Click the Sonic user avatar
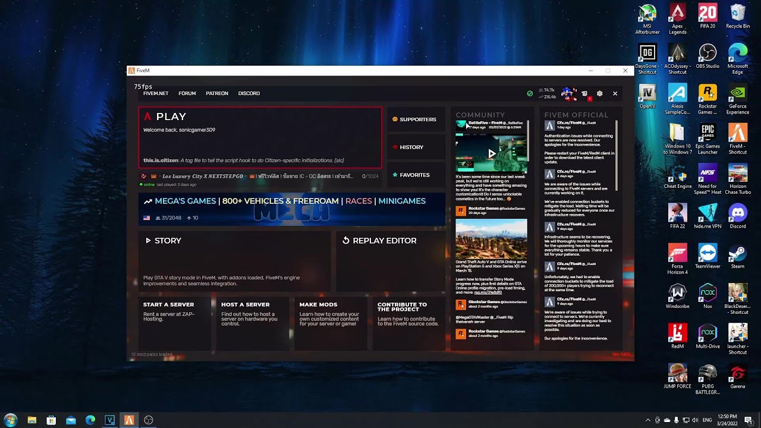 (x=568, y=93)
